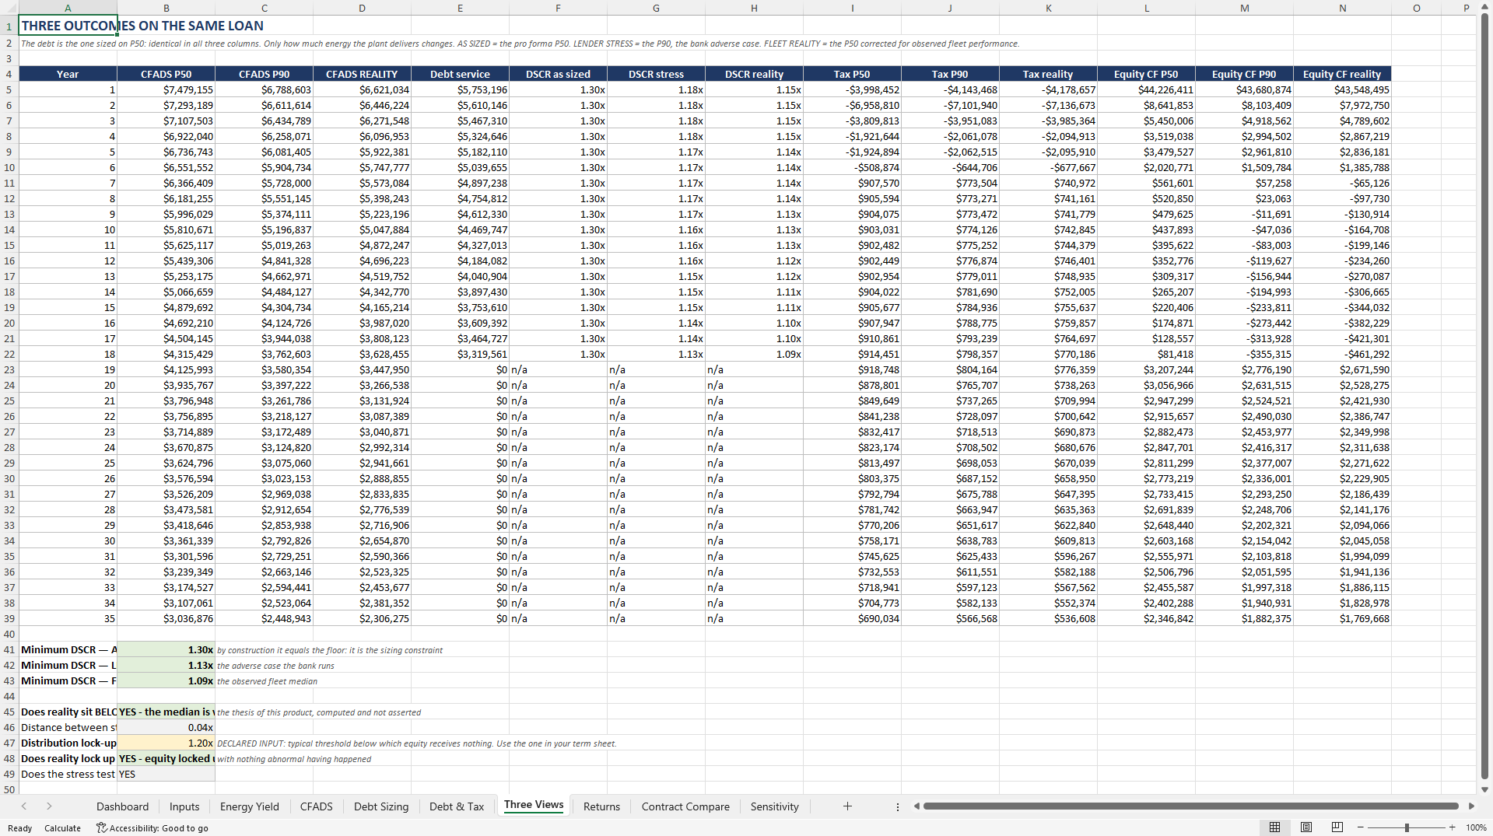Click the 'CFADS REALITY' header cell
The image size is (1493, 836).
(x=362, y=74)
